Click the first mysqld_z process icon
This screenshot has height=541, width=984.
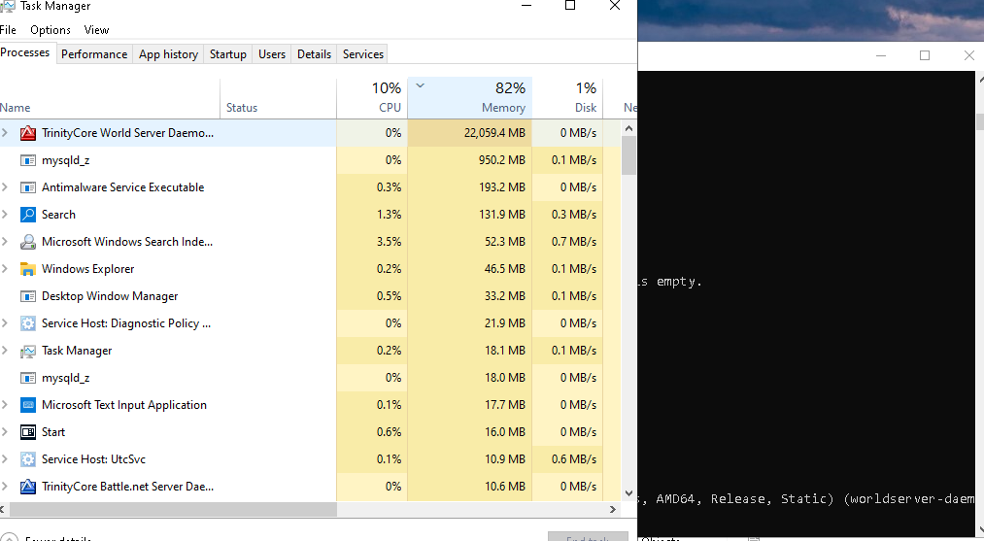coord(27,160)
